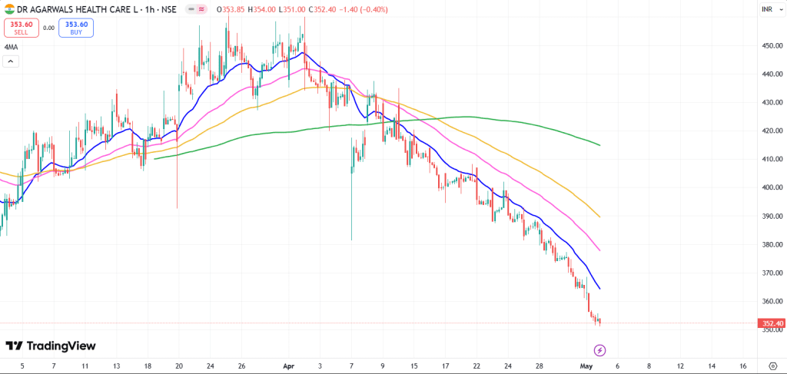The width and height of the screenshot is (787, 374).
Task: Click the purple lightning bolt event icon
Action: coord(599,350)
